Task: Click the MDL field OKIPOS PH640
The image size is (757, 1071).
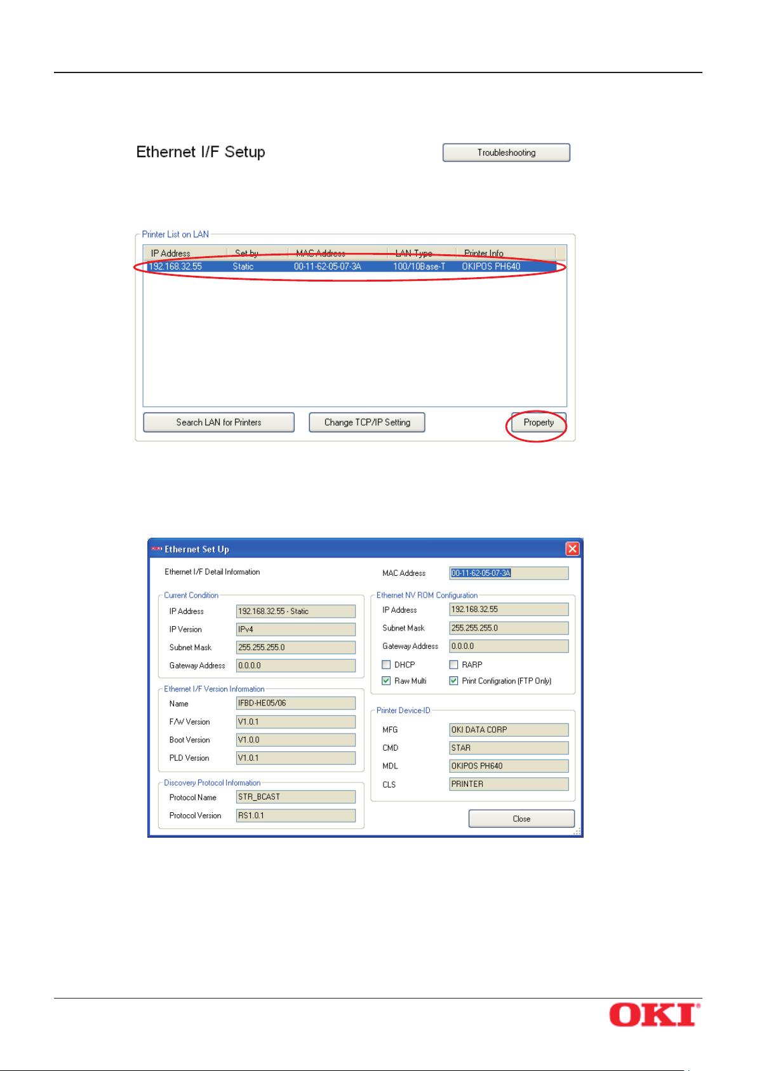Action: [509, 766]
